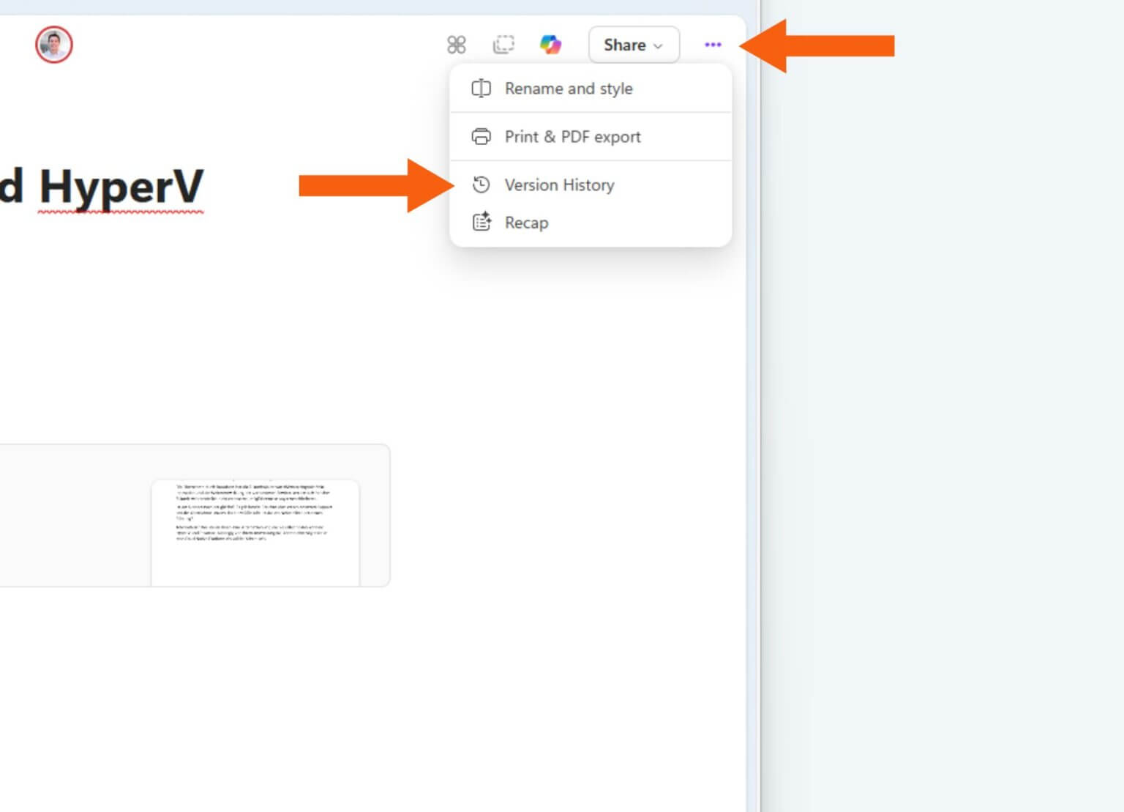This screenshot has width=1124, height=812.
Task: Click the clock icon beside Version History
Action: 481,185
